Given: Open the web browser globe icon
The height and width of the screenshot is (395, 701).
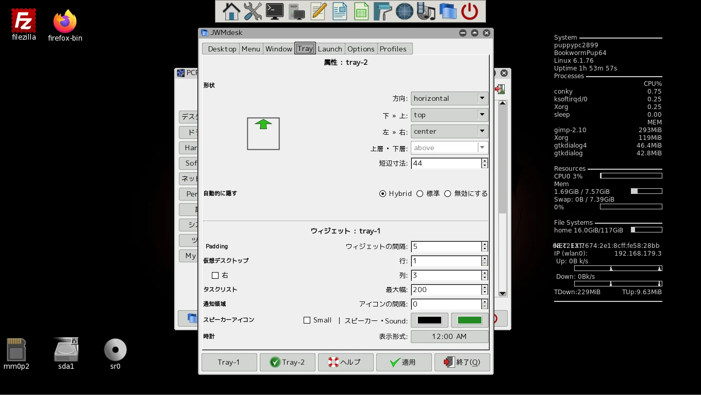Looking at the screenshot, I should click(404, 11).
